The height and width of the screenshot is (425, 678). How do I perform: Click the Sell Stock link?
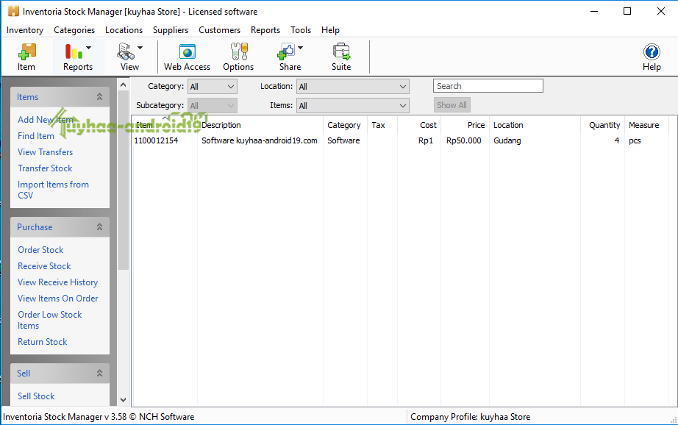(x=36, y=396)
